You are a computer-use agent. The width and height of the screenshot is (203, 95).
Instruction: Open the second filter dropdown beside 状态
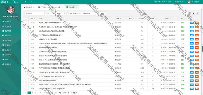click(x=61, y=13)
